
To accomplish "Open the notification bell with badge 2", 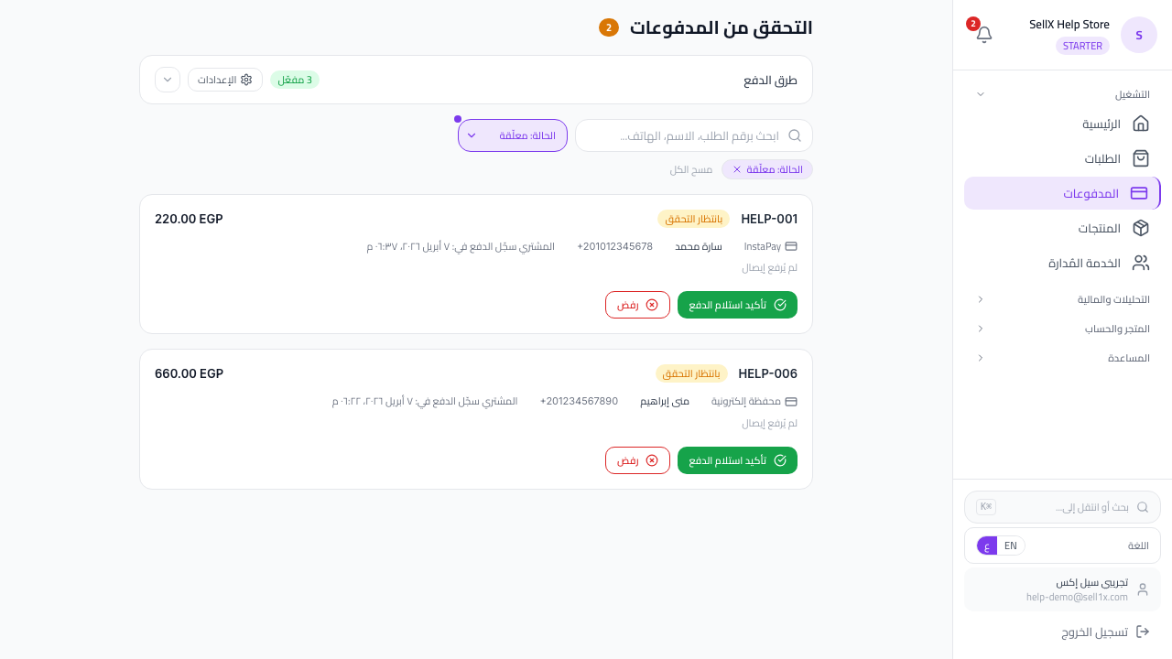I will [984, 34].
